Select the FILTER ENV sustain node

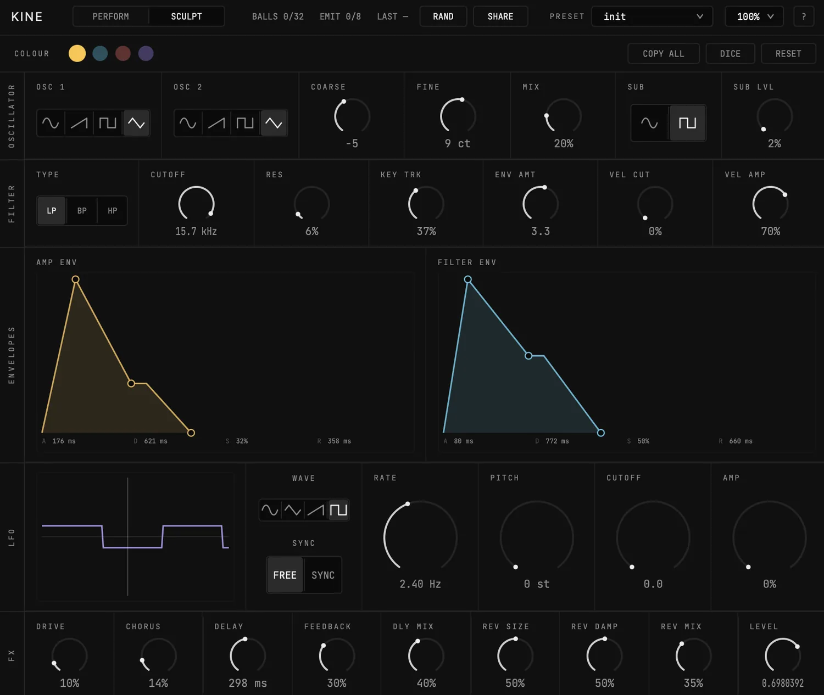[x=528, y=356]
